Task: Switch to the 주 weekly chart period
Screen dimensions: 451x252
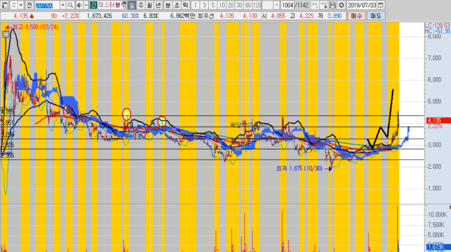Action: tap(141, 5)
